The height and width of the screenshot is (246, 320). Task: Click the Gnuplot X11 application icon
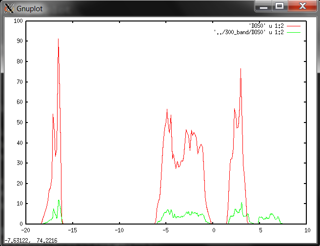pyautogui.click(x=9, y=9)
